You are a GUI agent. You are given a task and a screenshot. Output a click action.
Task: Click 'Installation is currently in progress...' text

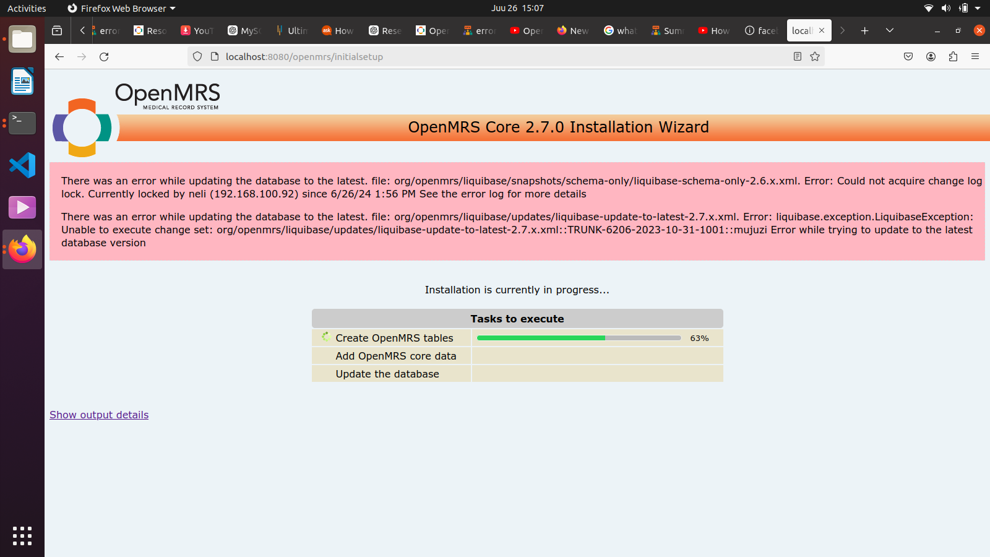coord(517,290)
